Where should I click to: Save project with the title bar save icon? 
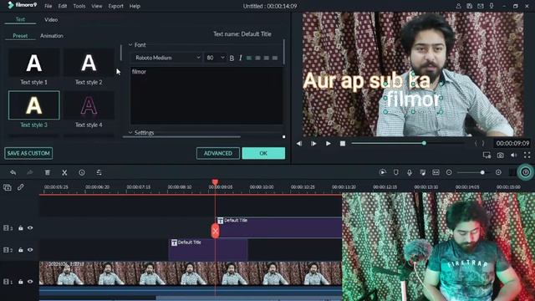click(470, 6)
